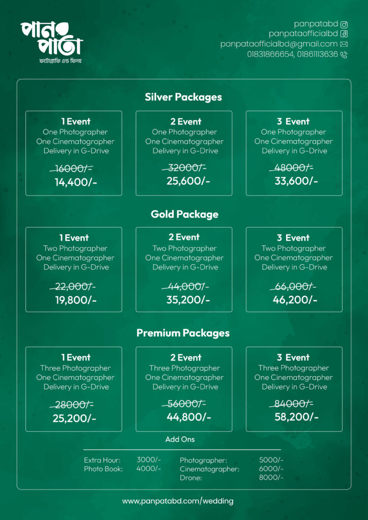Click the phone number 01831866654
This screenshot has width=368, height=520.
(269, 54)
